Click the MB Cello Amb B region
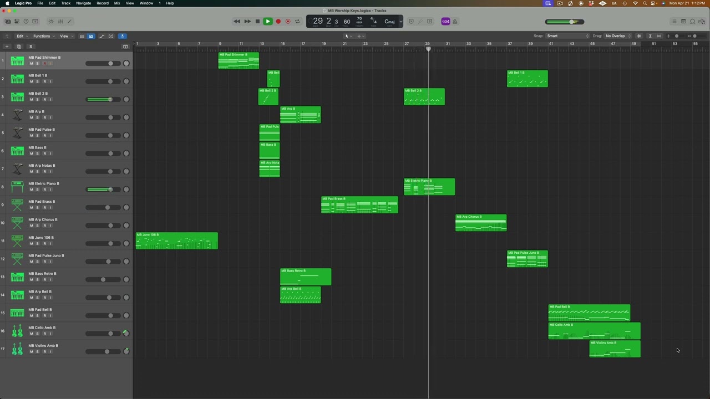710x399 pixels. point(595,331)
